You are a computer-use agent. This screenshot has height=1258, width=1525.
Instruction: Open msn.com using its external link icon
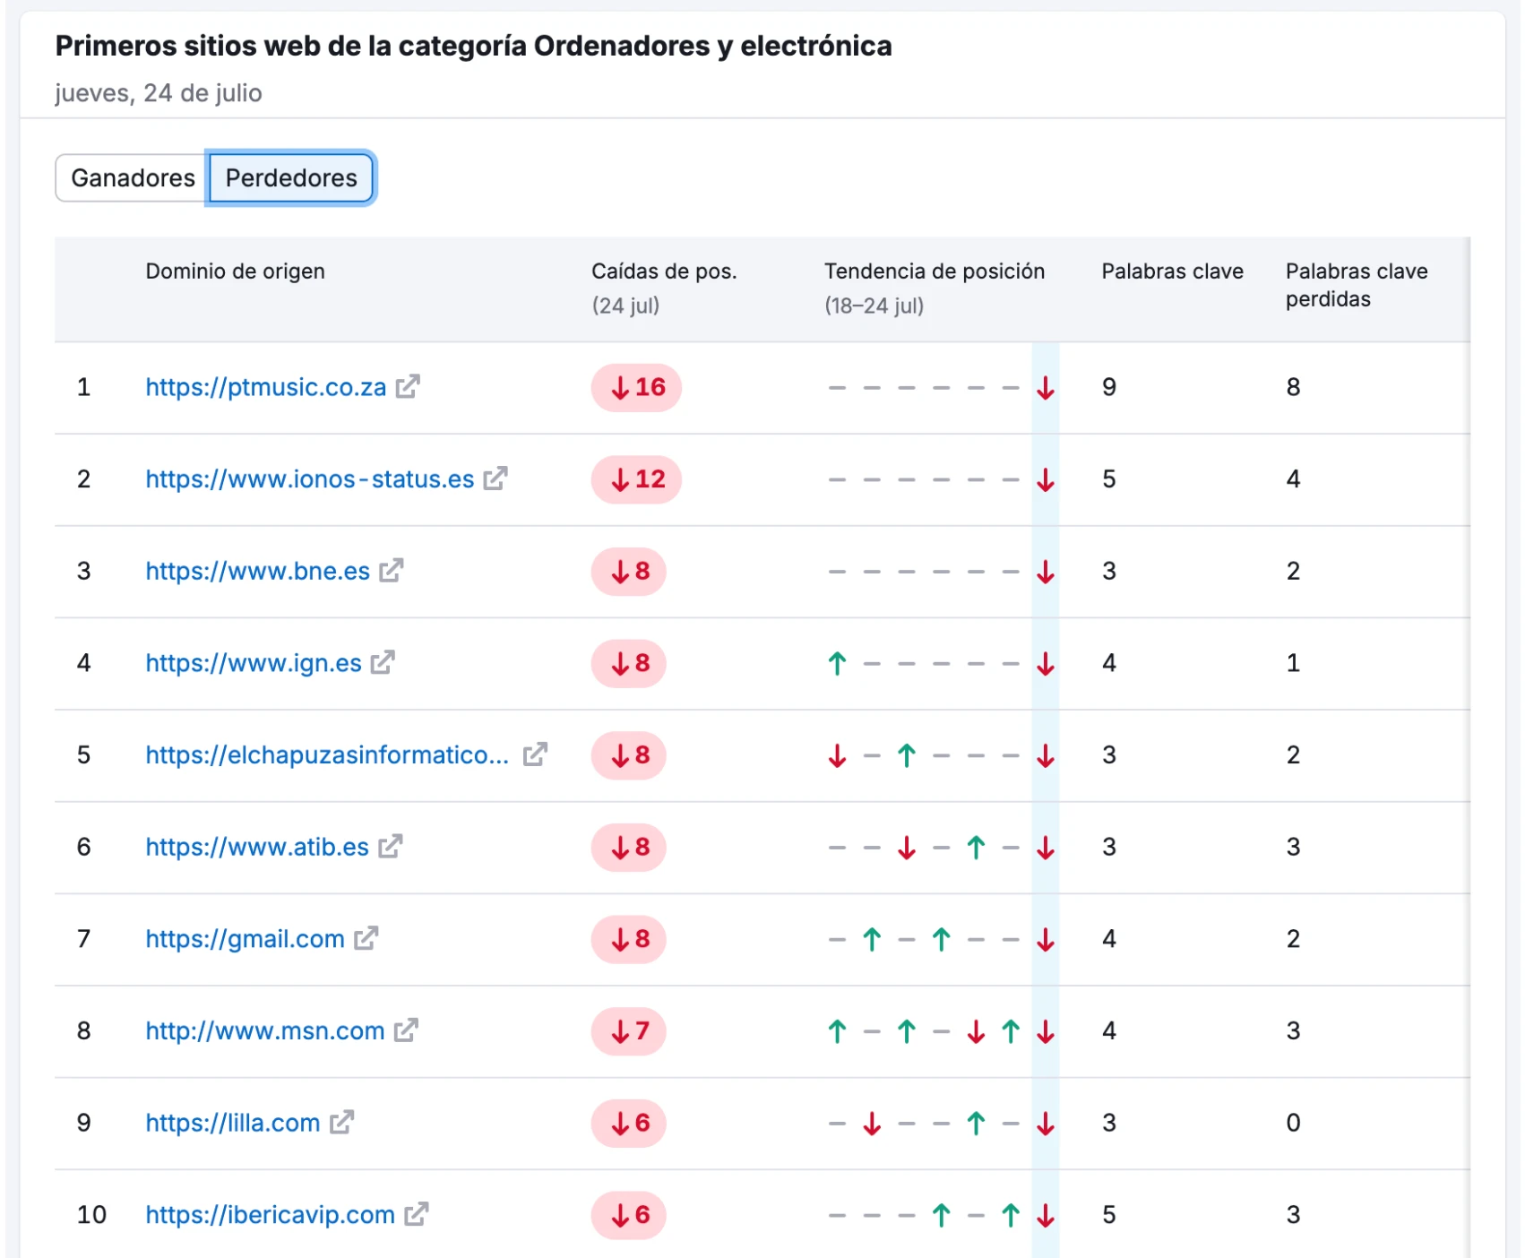click(405, 1031)
